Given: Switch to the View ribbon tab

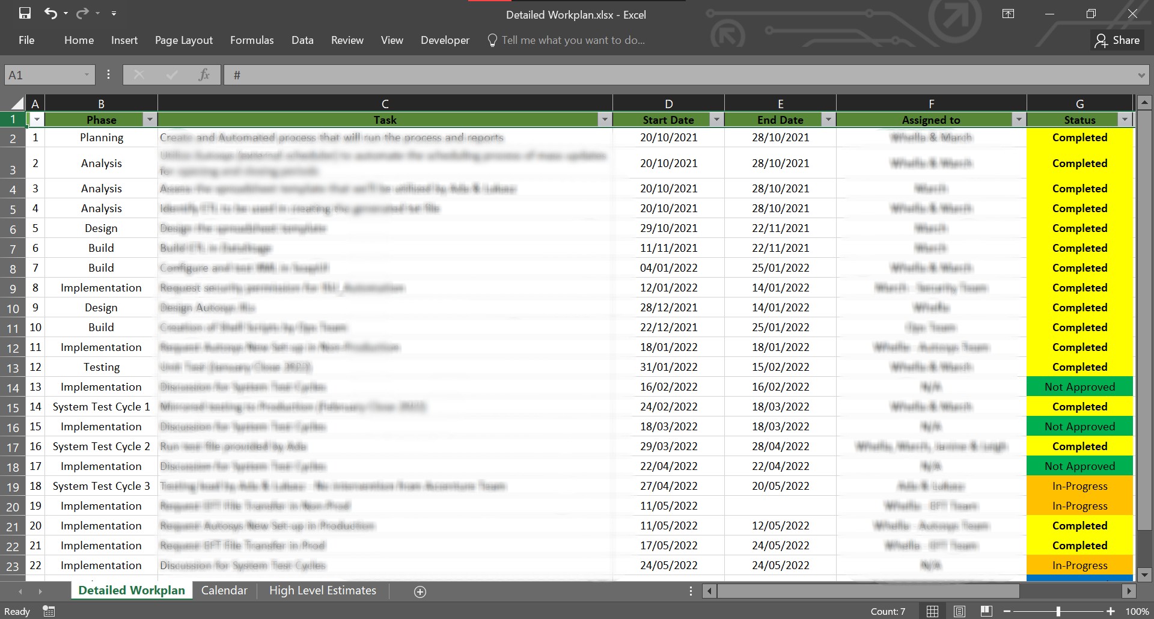Looking at the screenshot, I should coord(392,40).
